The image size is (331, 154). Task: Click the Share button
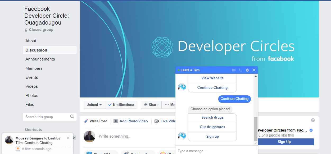(x=151, y=105)
